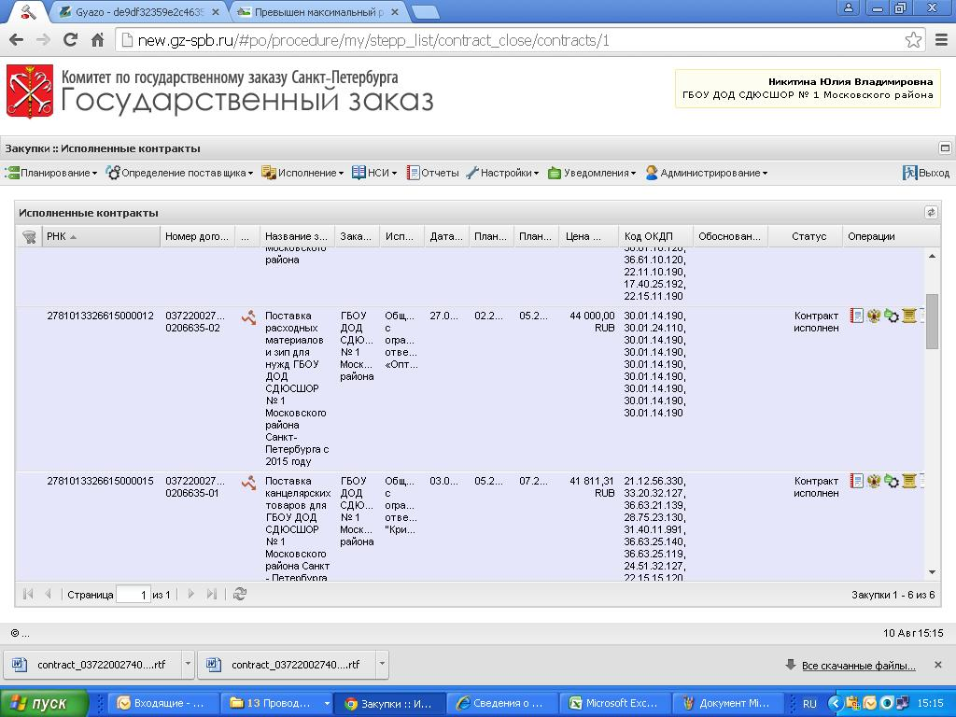Close the downloads bar

[x=937, y=665]
